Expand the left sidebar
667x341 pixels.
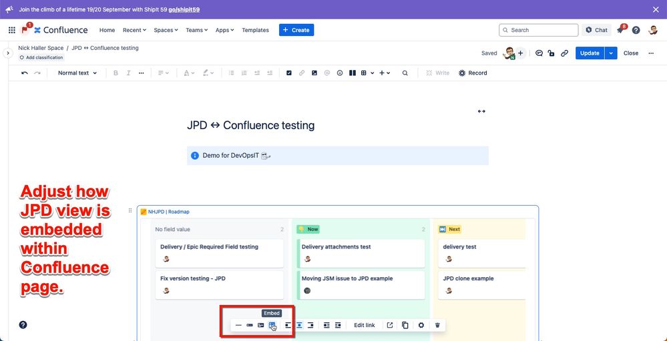click(x=7, y=53)
